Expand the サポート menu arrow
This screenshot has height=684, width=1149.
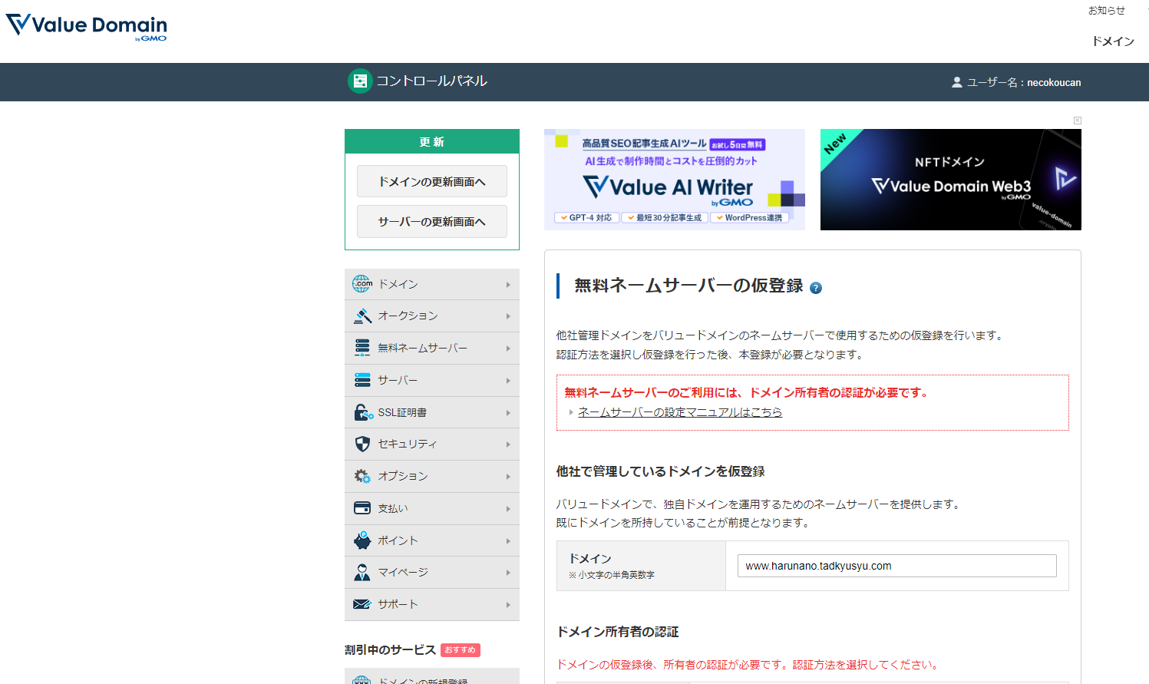click(508, 605)
